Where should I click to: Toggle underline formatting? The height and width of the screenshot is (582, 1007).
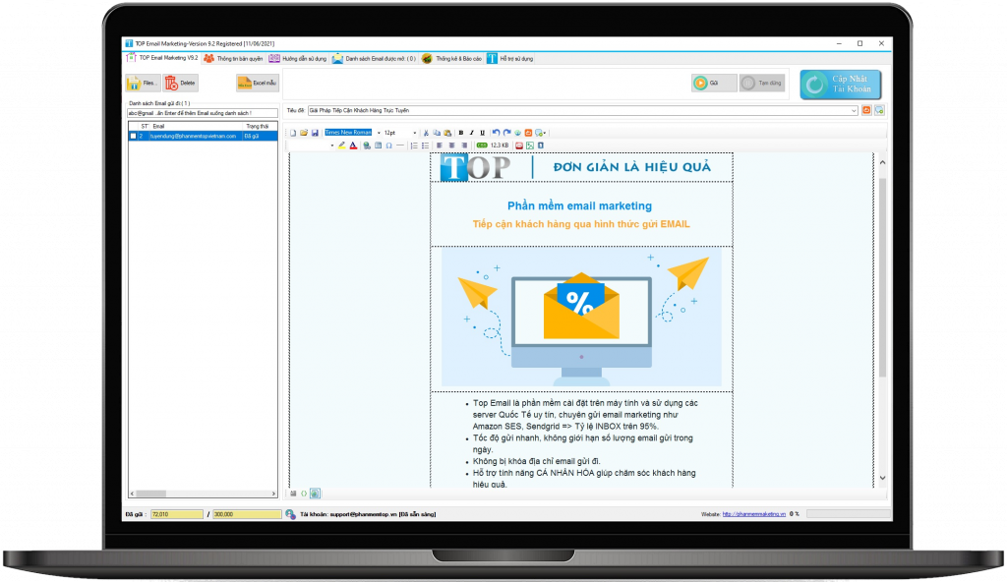[482, 133]
